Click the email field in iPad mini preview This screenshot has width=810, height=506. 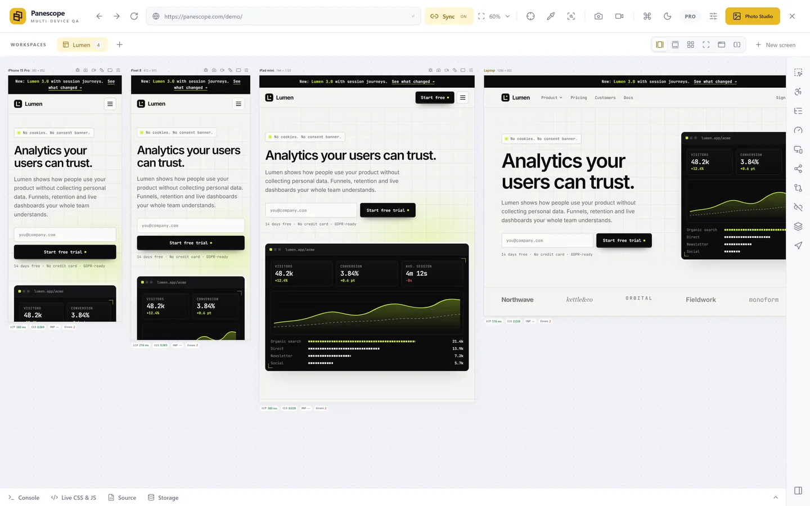(x=311, y=210)
